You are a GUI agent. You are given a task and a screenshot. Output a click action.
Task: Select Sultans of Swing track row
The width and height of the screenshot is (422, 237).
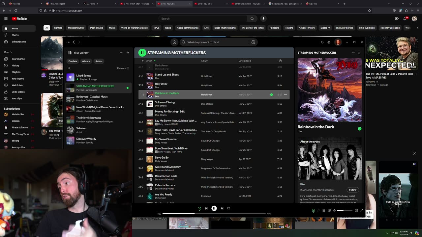click(x=214, y=104)
